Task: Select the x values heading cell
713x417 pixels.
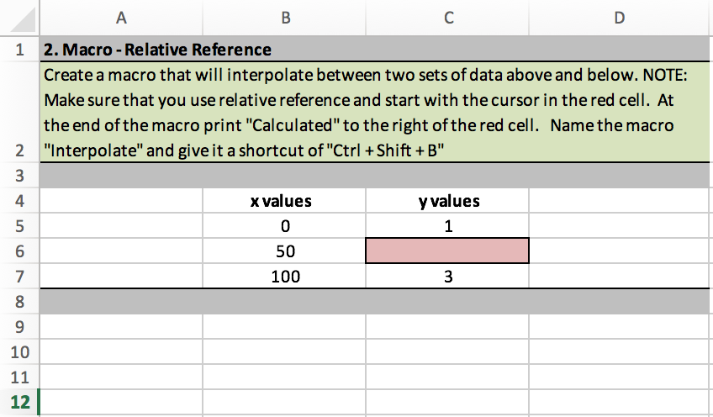Action: point(284,201)
